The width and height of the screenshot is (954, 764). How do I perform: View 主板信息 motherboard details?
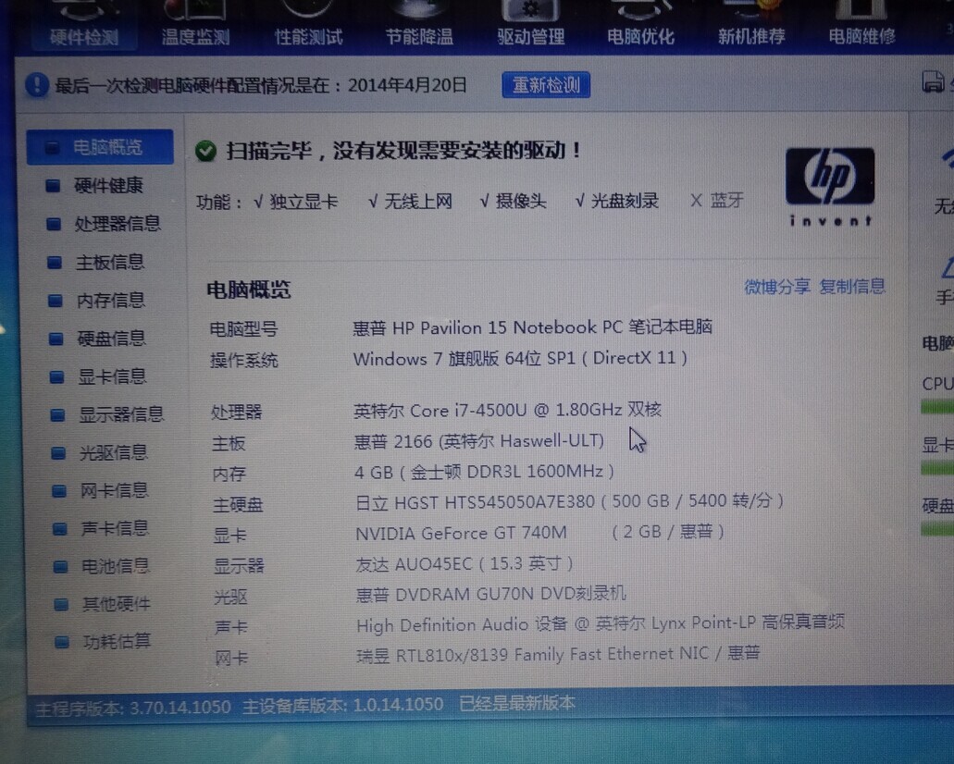point(109,263)
